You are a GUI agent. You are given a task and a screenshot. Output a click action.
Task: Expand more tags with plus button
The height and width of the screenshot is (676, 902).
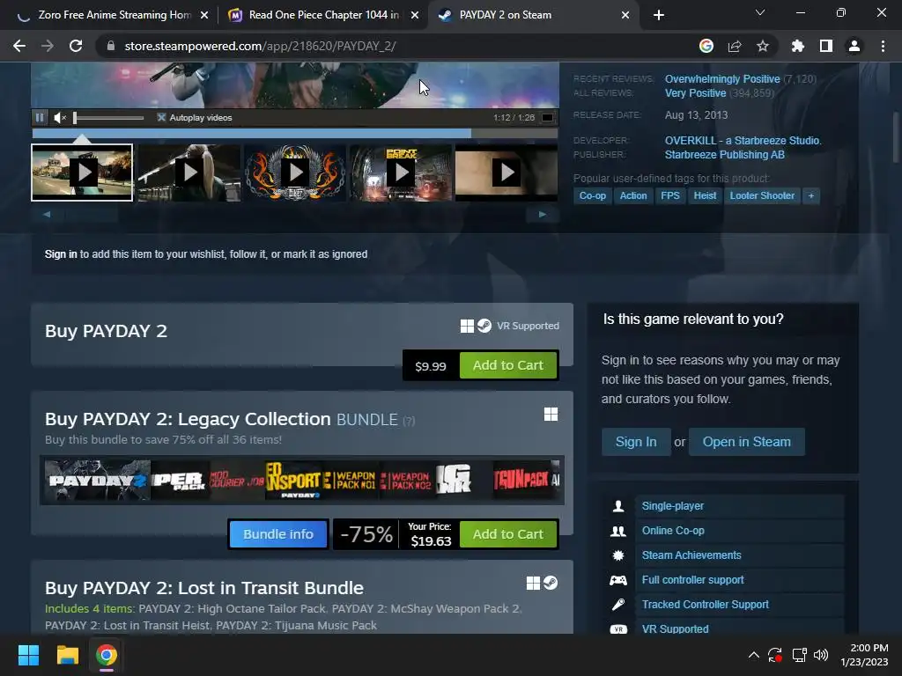pos(811,195)
